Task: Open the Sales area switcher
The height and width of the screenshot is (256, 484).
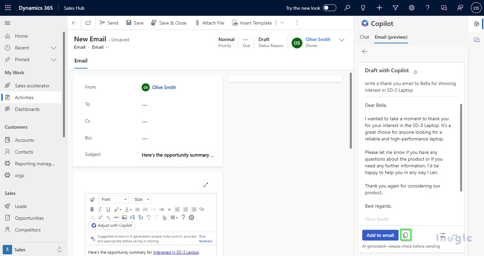Action: point(33,250)
